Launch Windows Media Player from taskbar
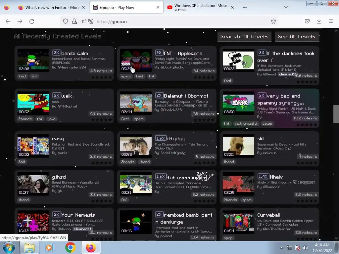Image resolution: width=339 pixels, height=254 pixels. pos(49,247)
